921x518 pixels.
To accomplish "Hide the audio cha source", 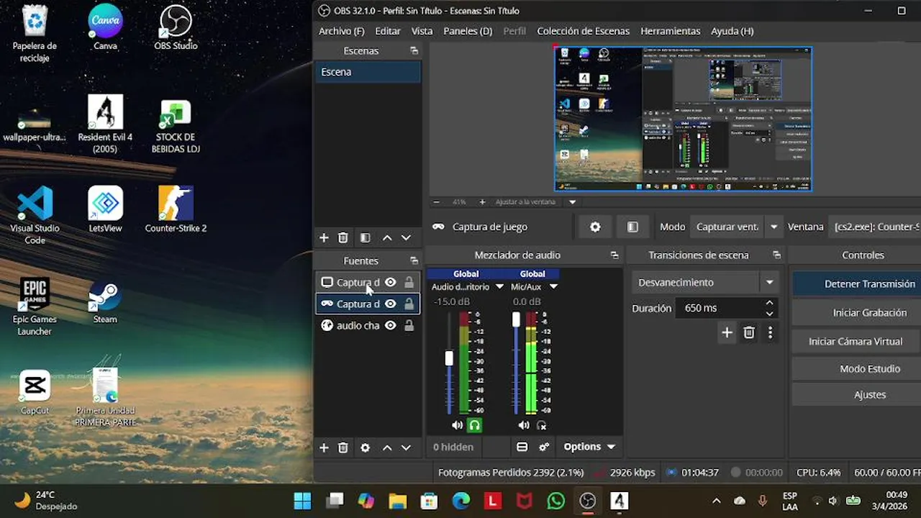I will click(390, 325).
